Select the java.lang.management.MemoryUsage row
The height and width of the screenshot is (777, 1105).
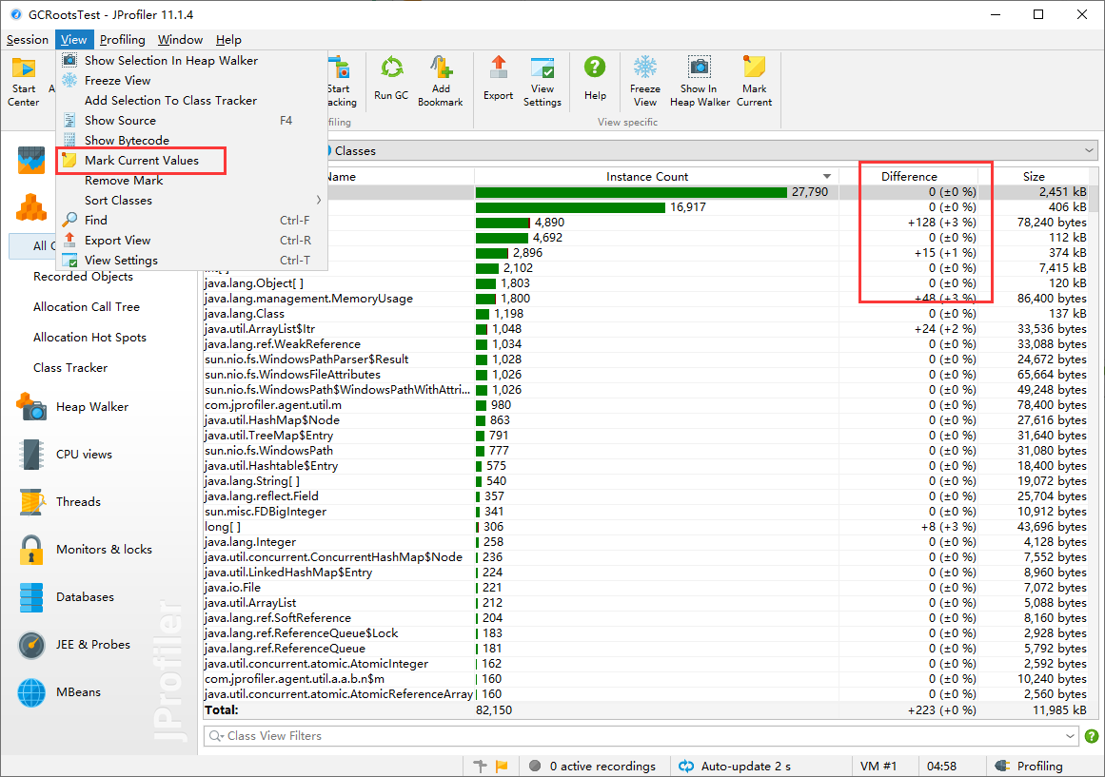point(645,299)
